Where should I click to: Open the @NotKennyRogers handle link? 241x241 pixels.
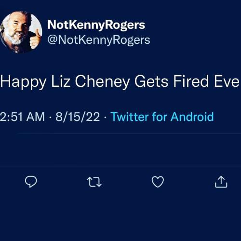(x=99, y=40)
